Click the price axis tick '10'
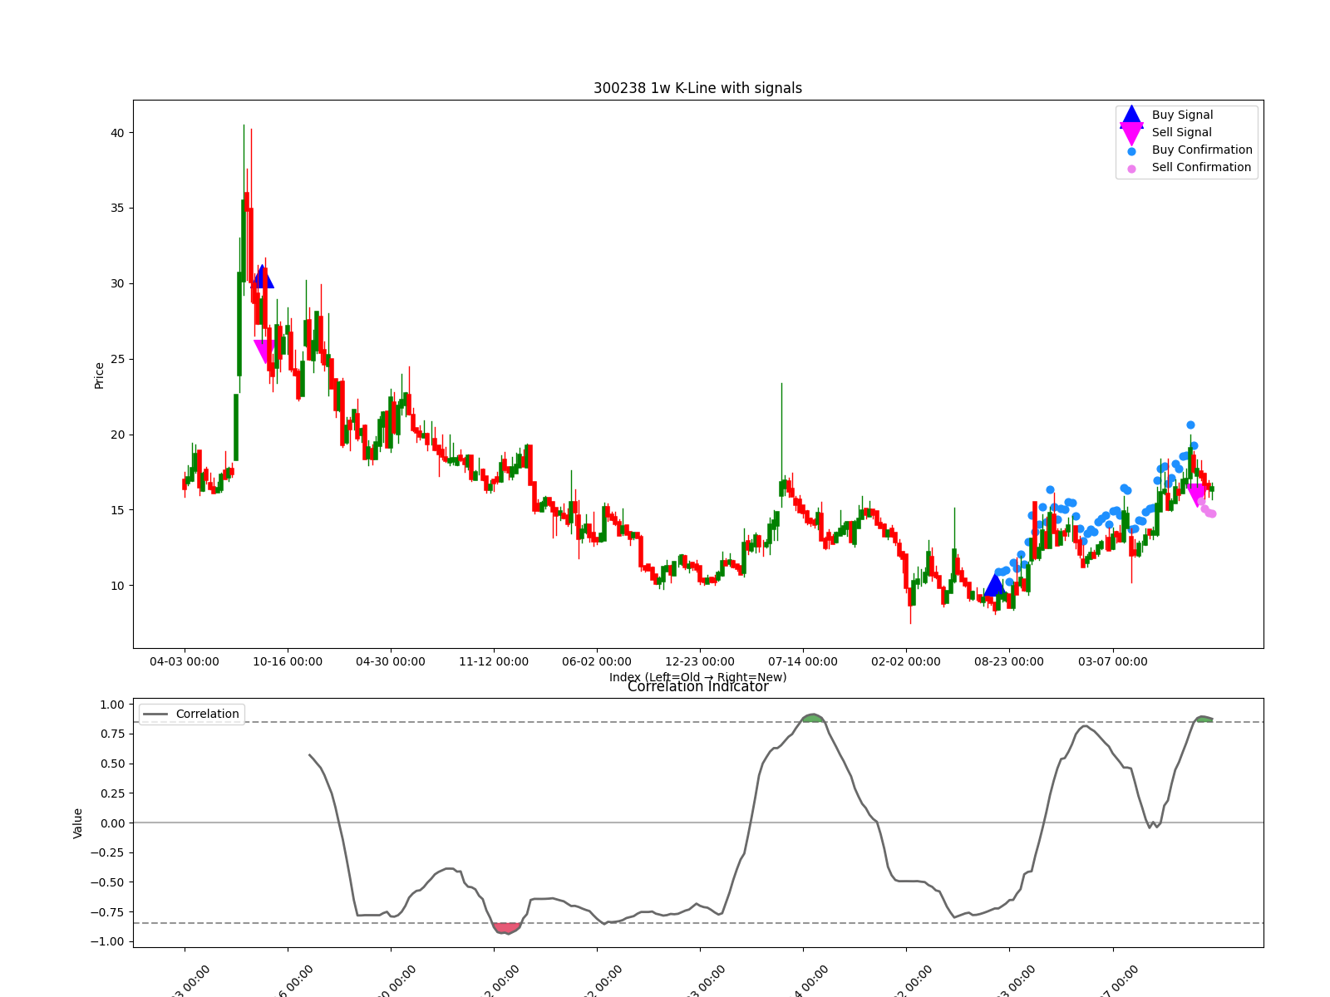Viewport: 1330px width, 997px height. point(116,586)
